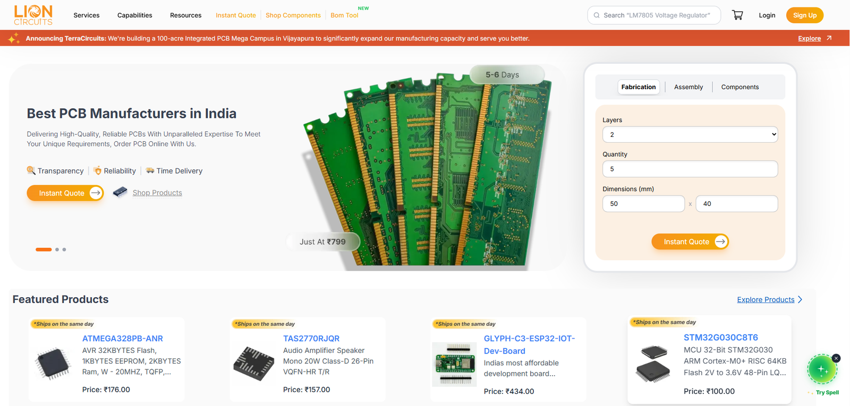Click the Explore link in announcement bar
Image resolution: width=850 pixels, height=406 pixels.
(x=810, y=38)
